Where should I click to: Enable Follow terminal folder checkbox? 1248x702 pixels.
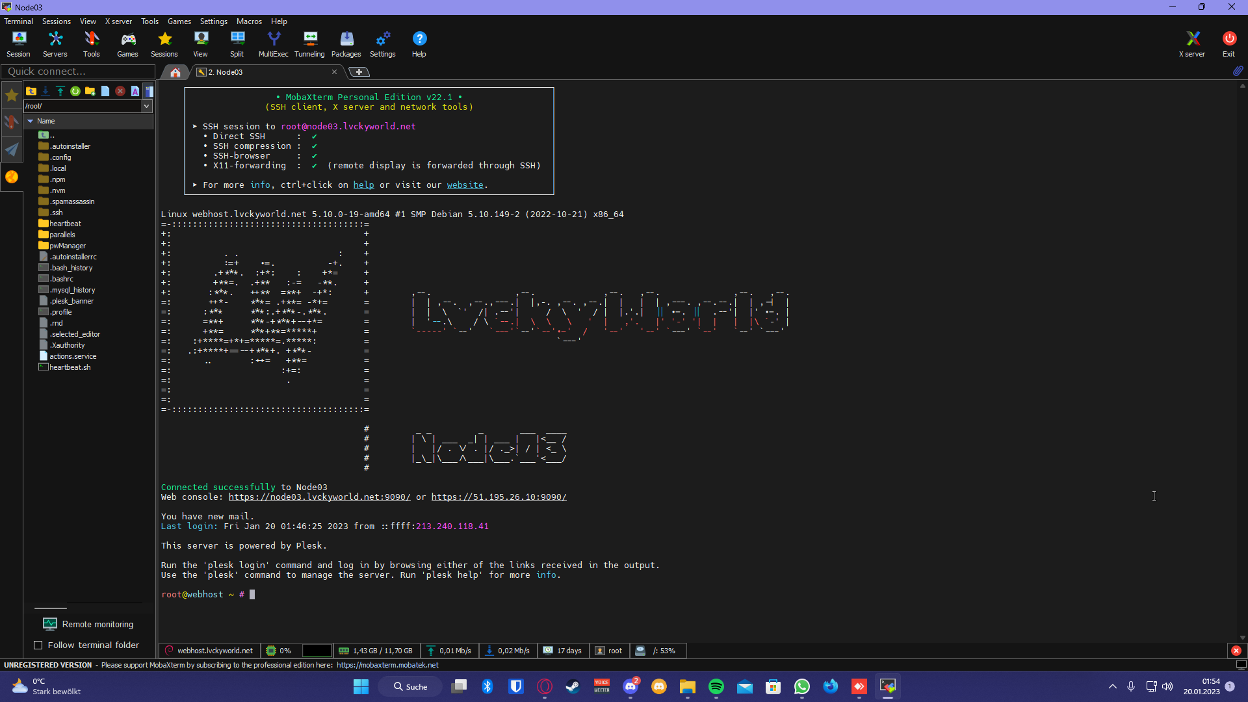pyautogui.click(x=38, y=645)
